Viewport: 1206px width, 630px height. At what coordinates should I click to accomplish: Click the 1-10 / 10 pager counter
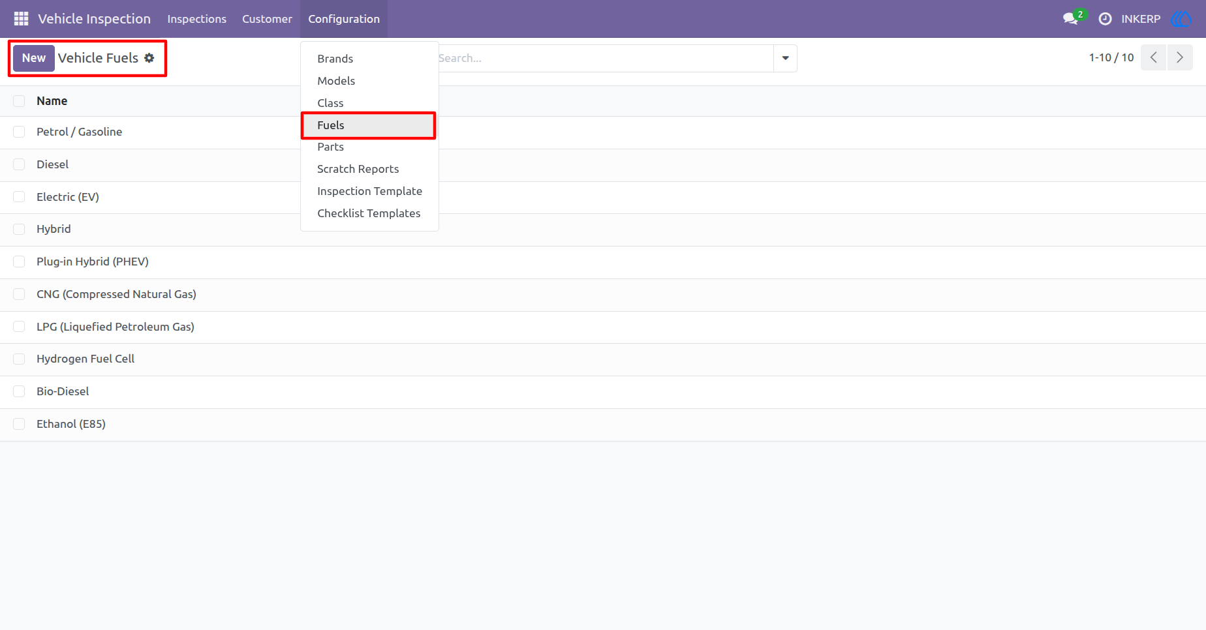point(1111,58)
